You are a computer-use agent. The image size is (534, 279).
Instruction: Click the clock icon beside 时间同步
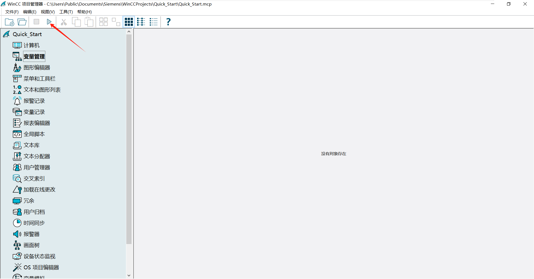[x=17, y=223]
